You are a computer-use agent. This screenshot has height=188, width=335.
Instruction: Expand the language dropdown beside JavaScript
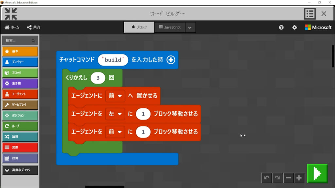pyautogui.click(x=190, y=27)
